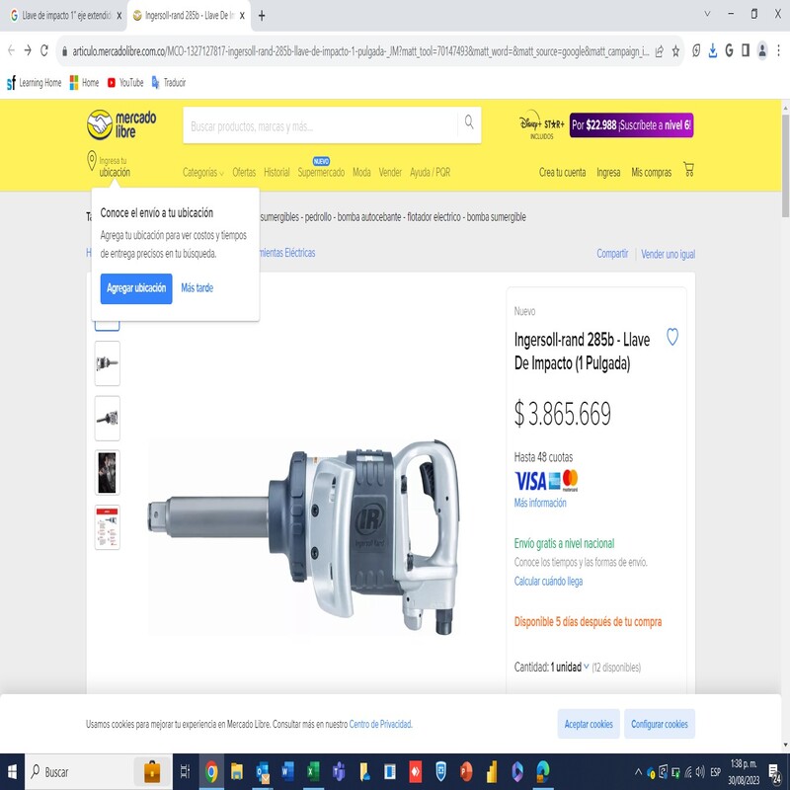
Task: Open the Traducir bookmark
Action: point(169,83)
